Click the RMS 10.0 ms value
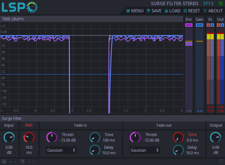Screen dimensions: 225x165 click(29, 150)
